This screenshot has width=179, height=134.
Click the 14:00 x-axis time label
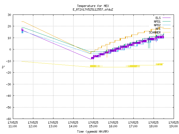coord(73,126)
